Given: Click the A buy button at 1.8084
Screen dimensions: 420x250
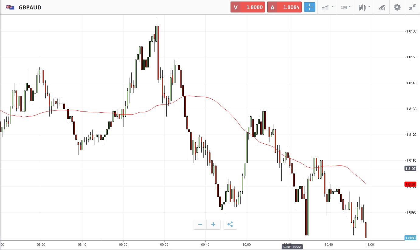Looking at the screenshot, I should [x=284, y=7].
